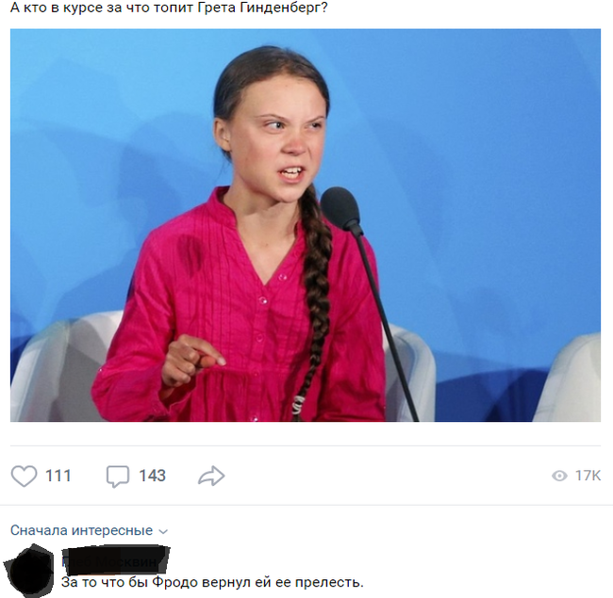Click the microphone area in the photo

[x=340, y=208]
